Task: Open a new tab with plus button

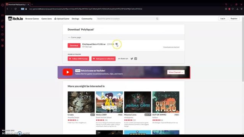Action: (32, 5)
